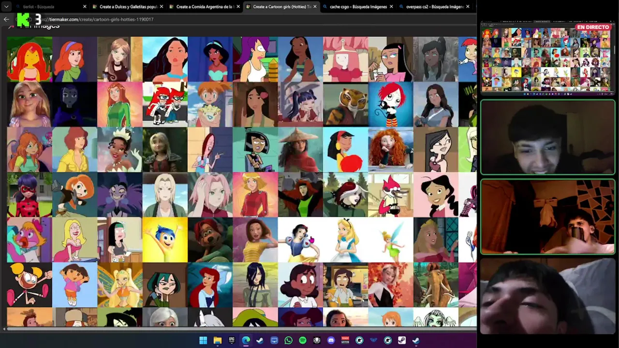The image size is (619, 348).
Task: Select the Master Tigress image
Action: tap(345, 104)
